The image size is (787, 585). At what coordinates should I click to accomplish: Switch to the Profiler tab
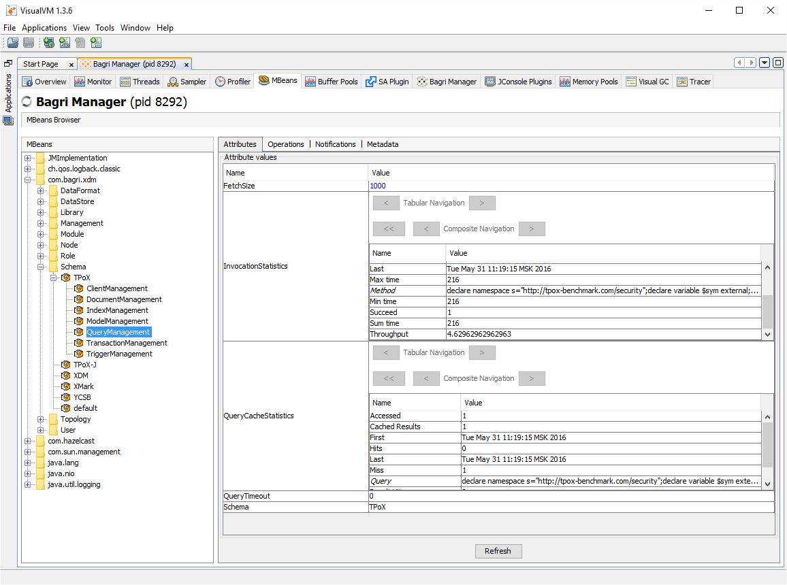[x=233, y=81]
